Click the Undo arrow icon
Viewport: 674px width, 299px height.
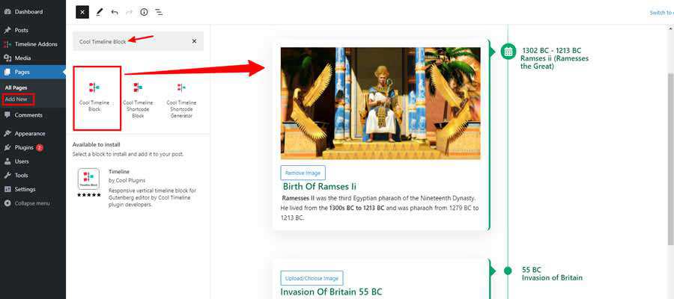[x=115, y=12]
